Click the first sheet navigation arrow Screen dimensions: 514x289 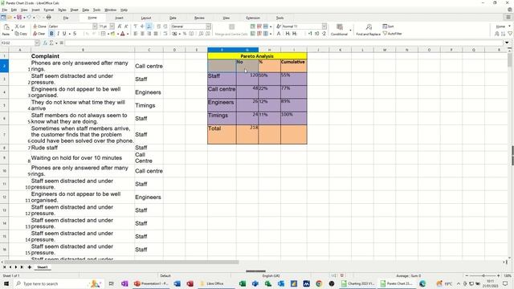[x=4, y=267]
